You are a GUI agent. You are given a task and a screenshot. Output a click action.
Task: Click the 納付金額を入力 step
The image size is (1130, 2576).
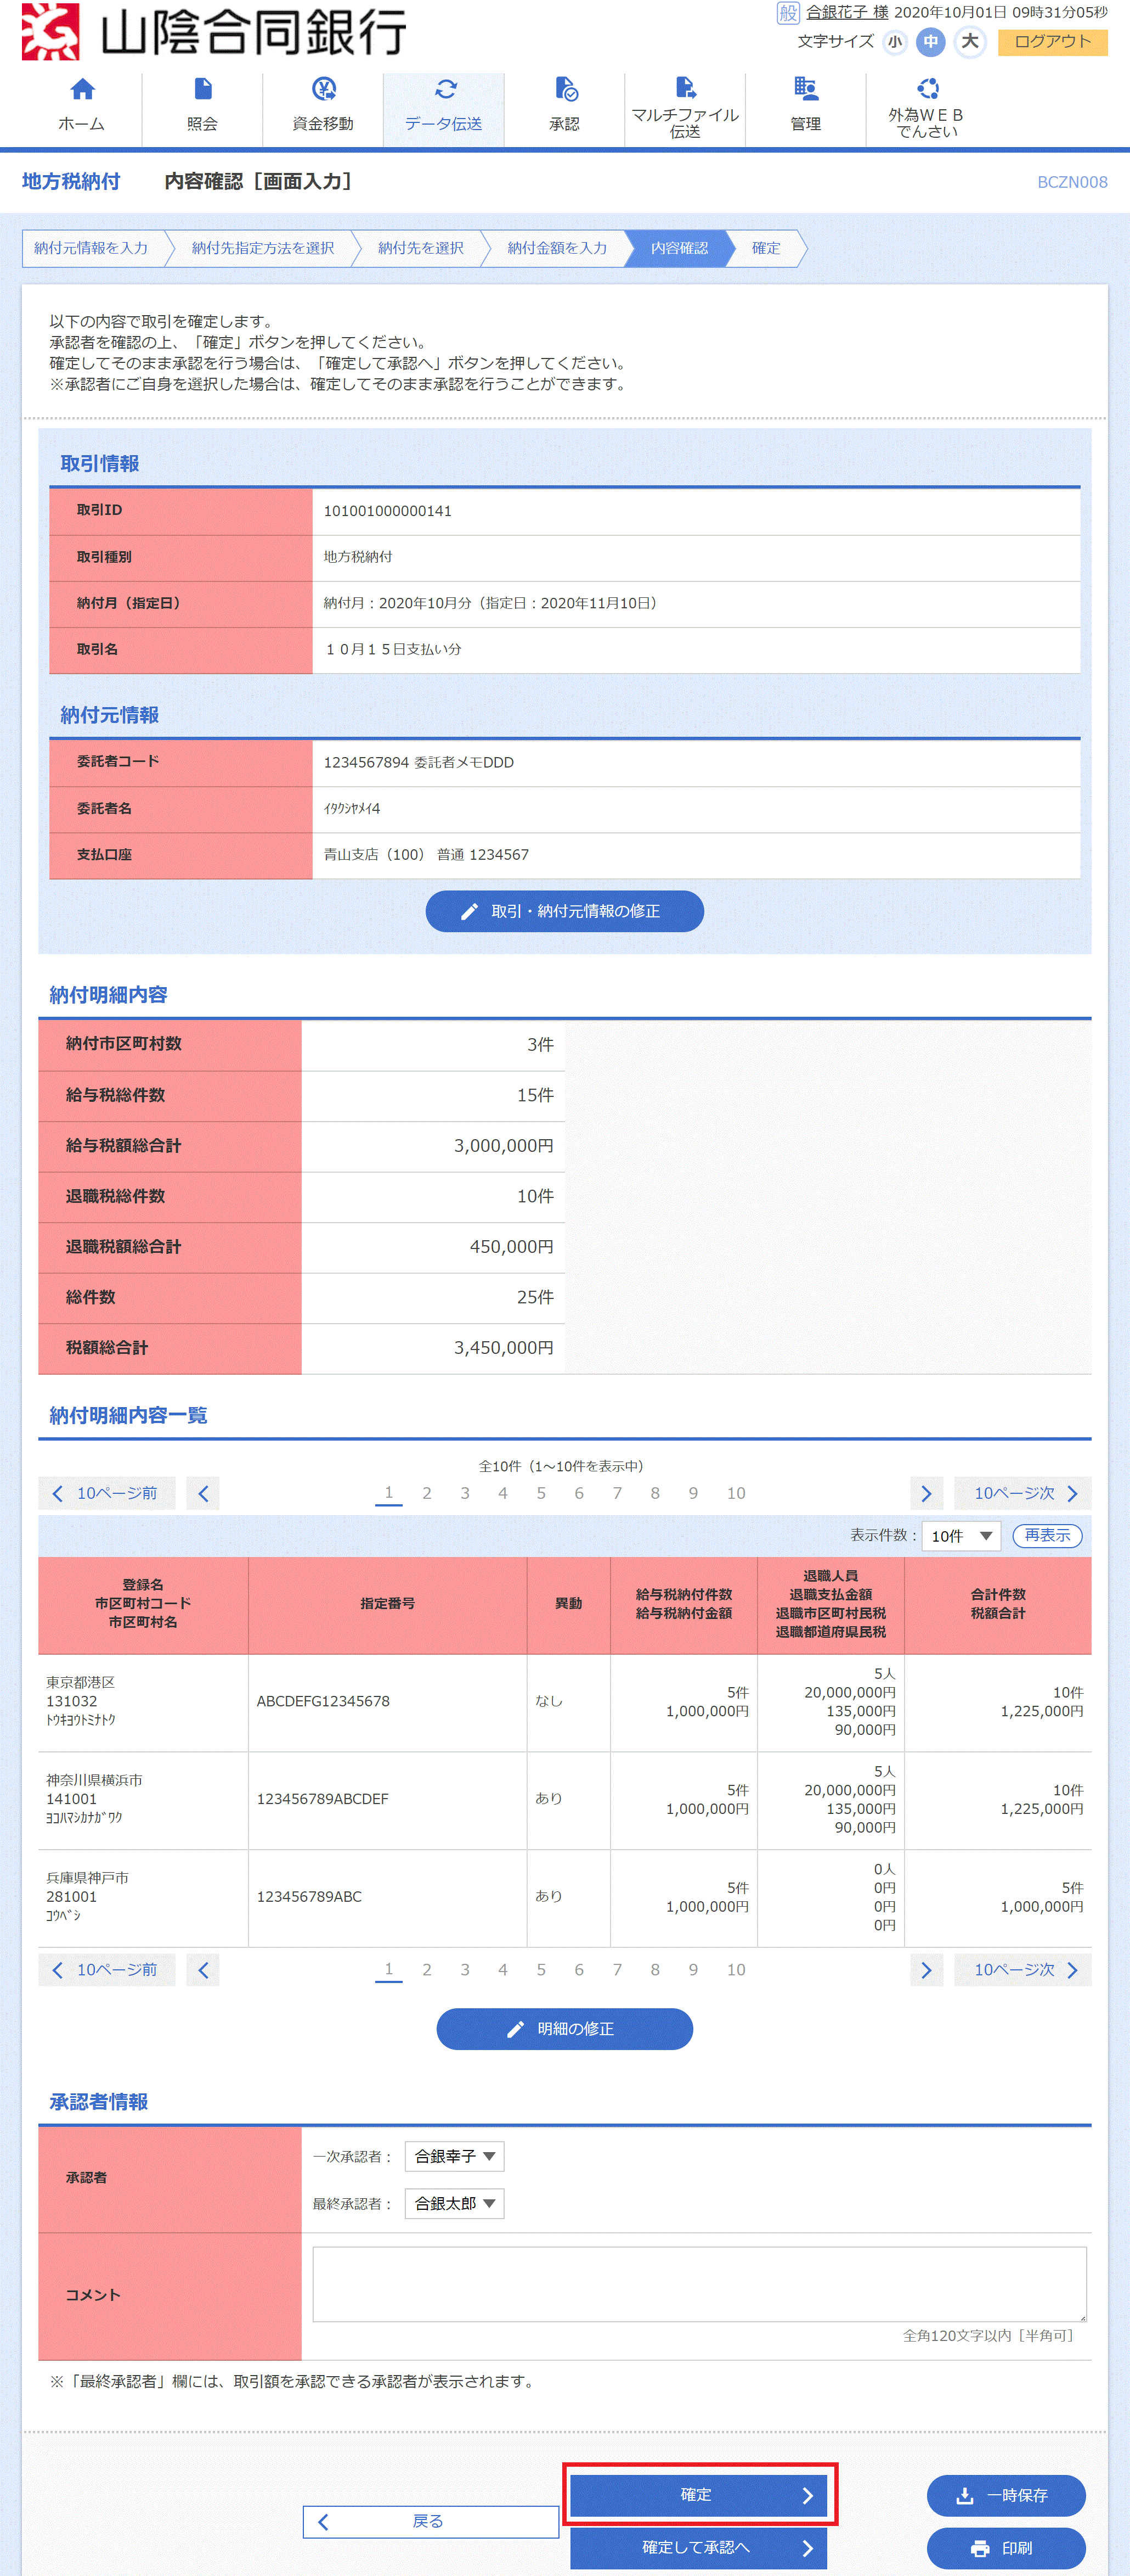coord(557,248)
